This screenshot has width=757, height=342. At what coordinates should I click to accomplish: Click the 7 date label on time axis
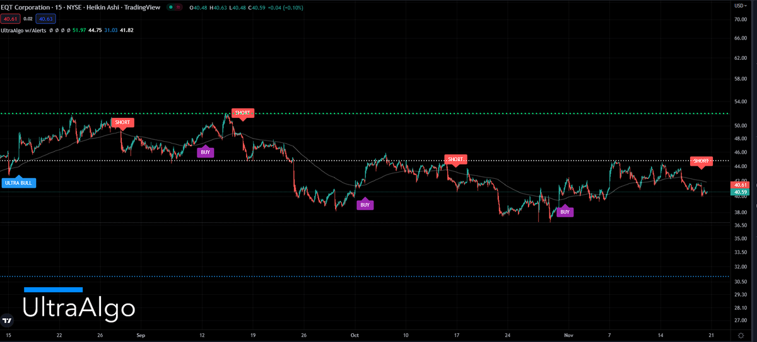pos(610,337)
